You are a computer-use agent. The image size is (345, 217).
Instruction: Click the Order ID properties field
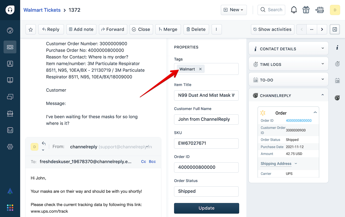[x=206, y=167]
